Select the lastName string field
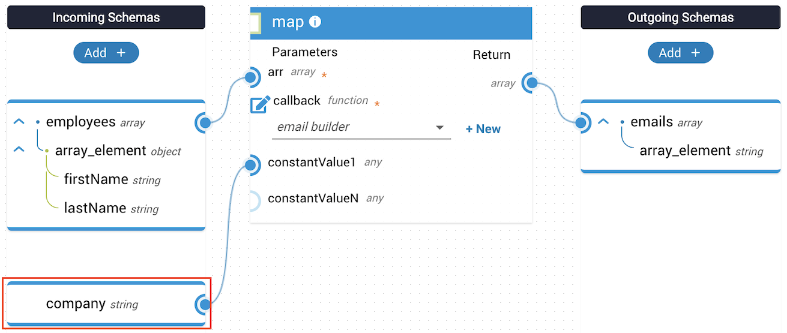This screenshot has width=787, height=333. click(x=95, y=208)
